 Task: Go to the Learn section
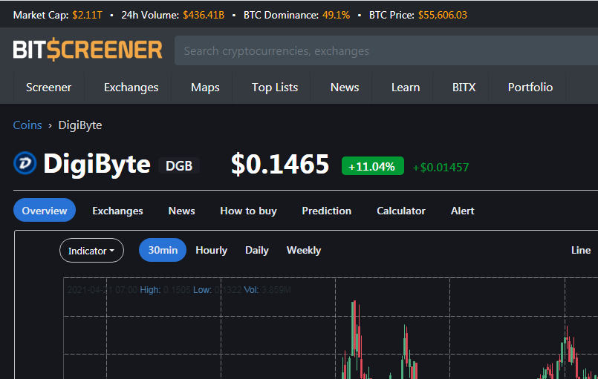[406, 88]
